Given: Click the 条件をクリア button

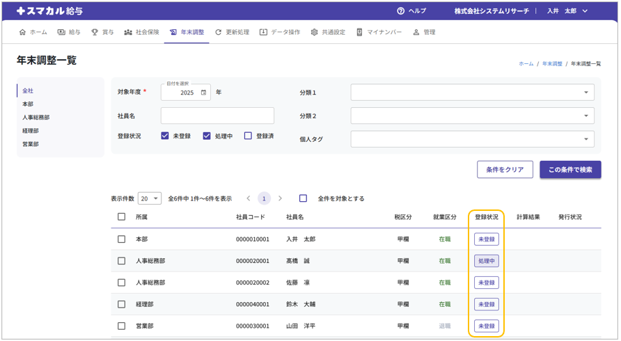Looking at the screenshot, I should point(505,170).
